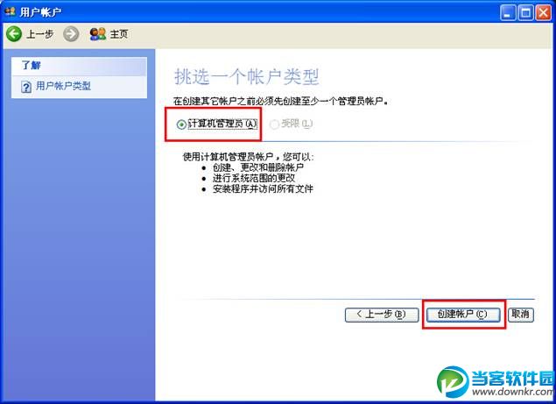The height and width of the screenshot is (404, 556).
Task: Close the 用户帐户 window
Action: tap(543, 13)
